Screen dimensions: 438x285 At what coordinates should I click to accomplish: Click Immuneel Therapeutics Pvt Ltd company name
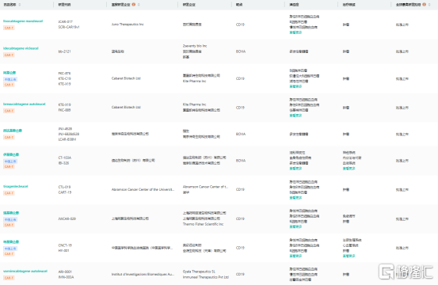click(x=206, y=277)
